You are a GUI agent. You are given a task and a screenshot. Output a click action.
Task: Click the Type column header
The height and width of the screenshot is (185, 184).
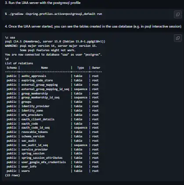[80, 68]
